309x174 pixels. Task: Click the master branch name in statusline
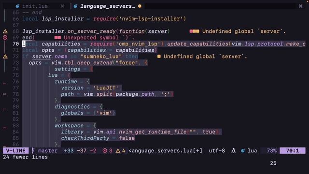coord(48,151)
